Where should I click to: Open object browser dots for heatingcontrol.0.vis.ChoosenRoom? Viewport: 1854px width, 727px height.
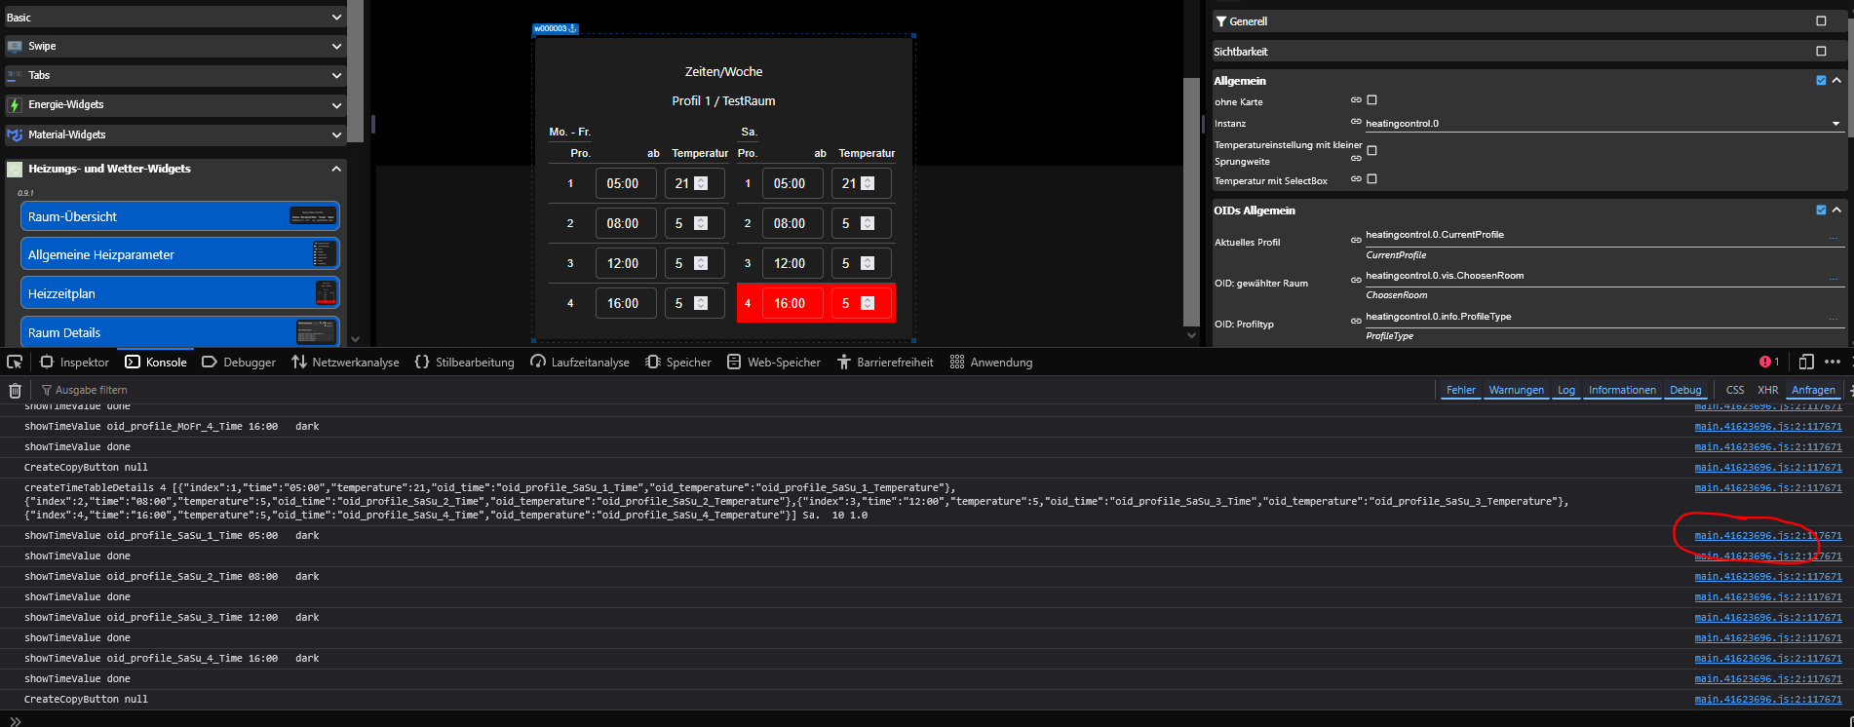(1833, 279)
